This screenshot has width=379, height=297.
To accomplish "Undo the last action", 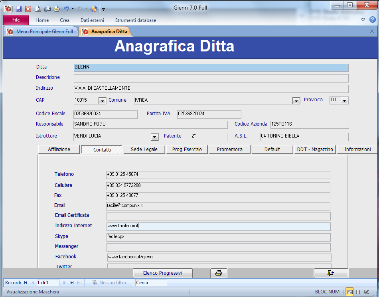I will 67,9.
